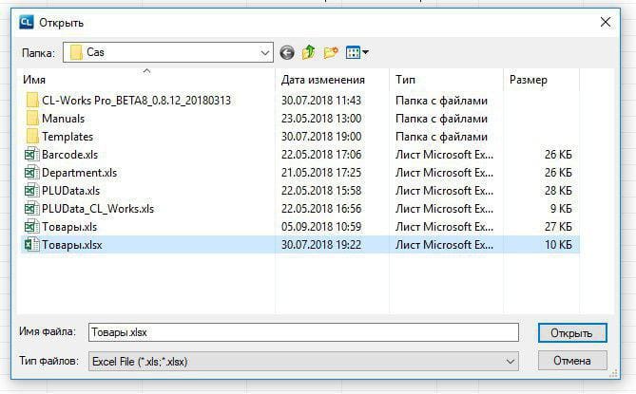
Task: Select file name Товары.xlsx
Action: pos(72,245)
